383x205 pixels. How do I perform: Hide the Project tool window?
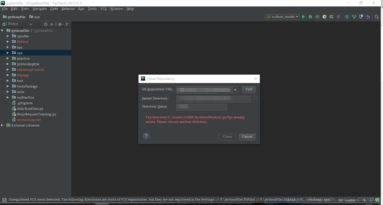[x=68, y=24]
